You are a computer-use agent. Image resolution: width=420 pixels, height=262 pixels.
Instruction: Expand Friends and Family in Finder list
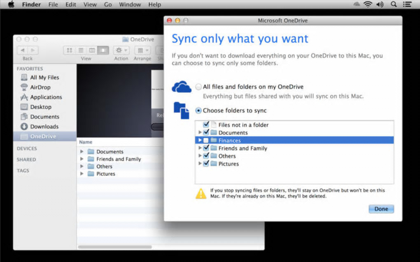pyautogui.click(x=82, y=159)
